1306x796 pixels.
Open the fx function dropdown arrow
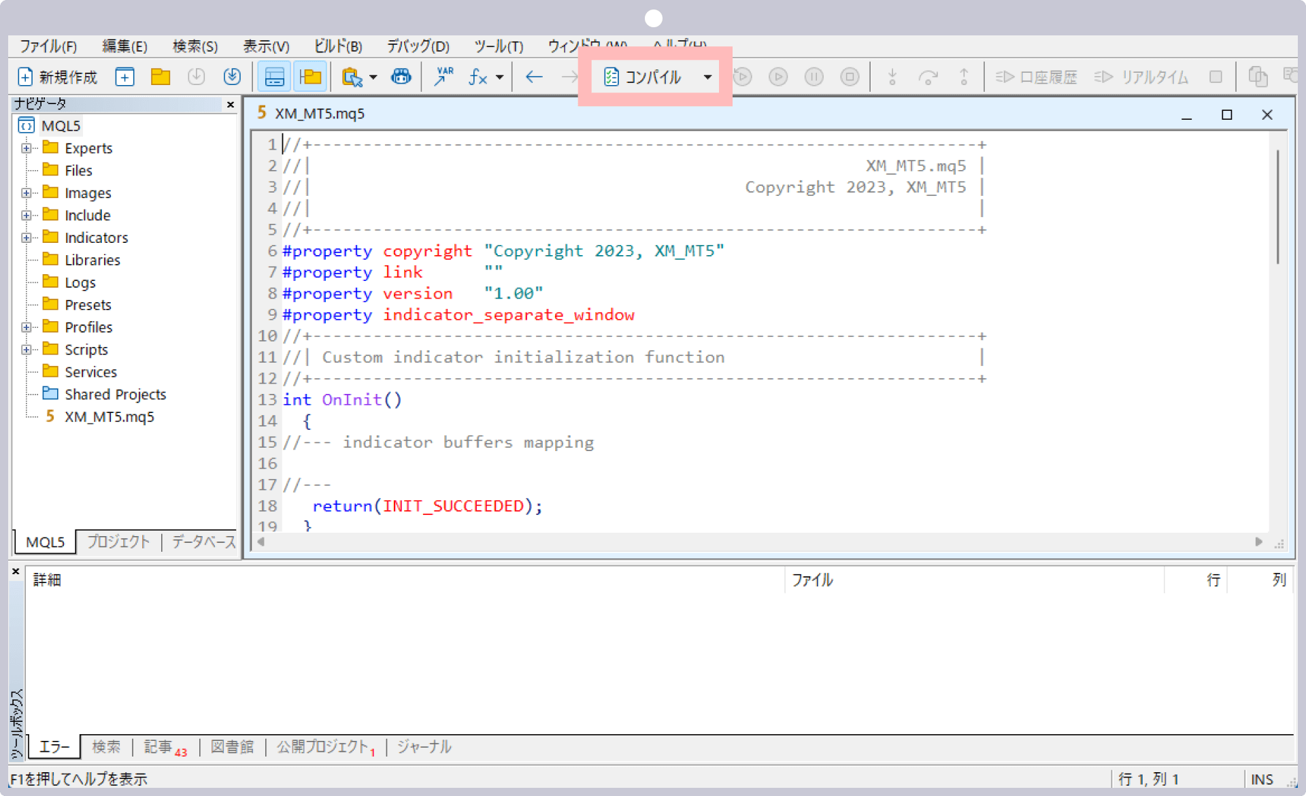coord(499,78)
